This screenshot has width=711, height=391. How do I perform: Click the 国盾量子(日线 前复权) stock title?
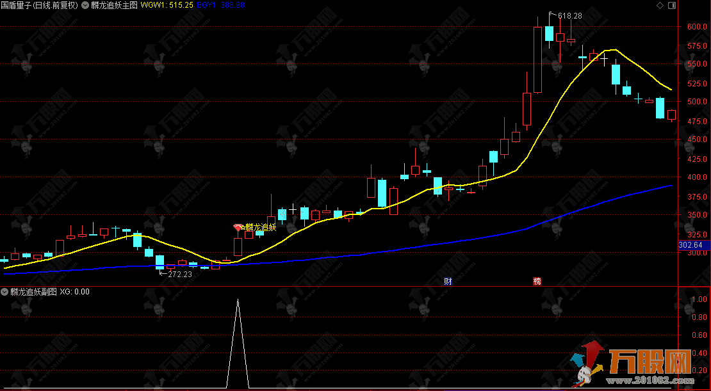coord(40,5)
